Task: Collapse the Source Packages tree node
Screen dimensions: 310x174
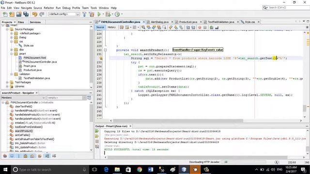Action: (7, 29)
